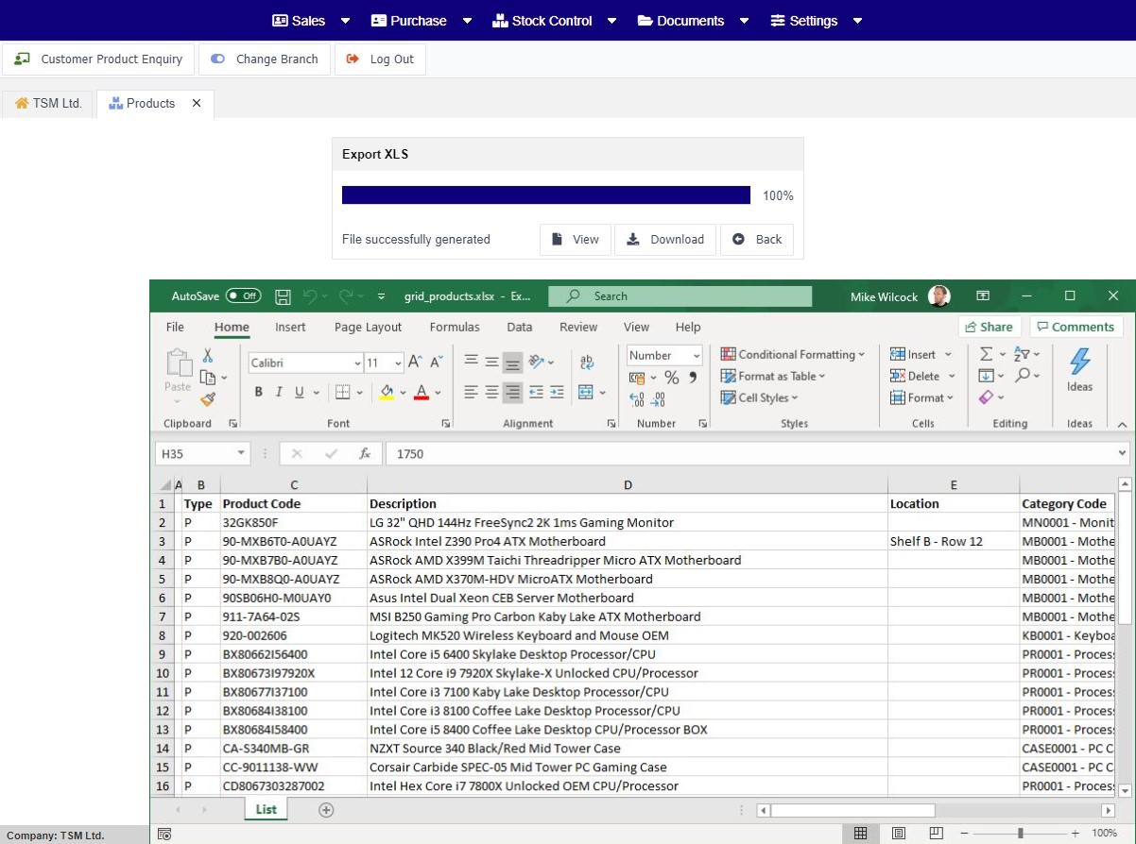1136x844 pixels.
Task: Open the Documents menu
Action: pyautogui.click(x=693, y=21)
